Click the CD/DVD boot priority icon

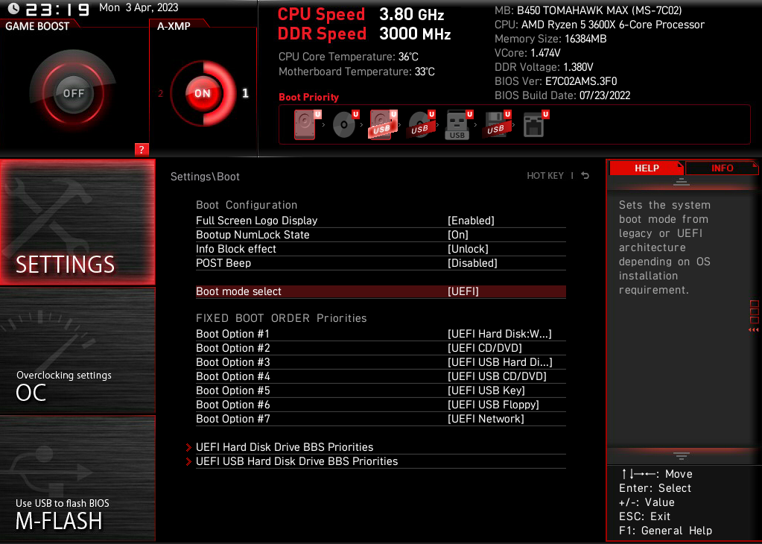pos(345,124)
